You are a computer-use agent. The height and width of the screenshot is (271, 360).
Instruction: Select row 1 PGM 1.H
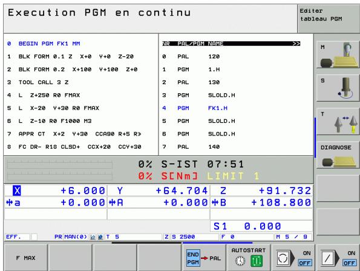(231, 70)
